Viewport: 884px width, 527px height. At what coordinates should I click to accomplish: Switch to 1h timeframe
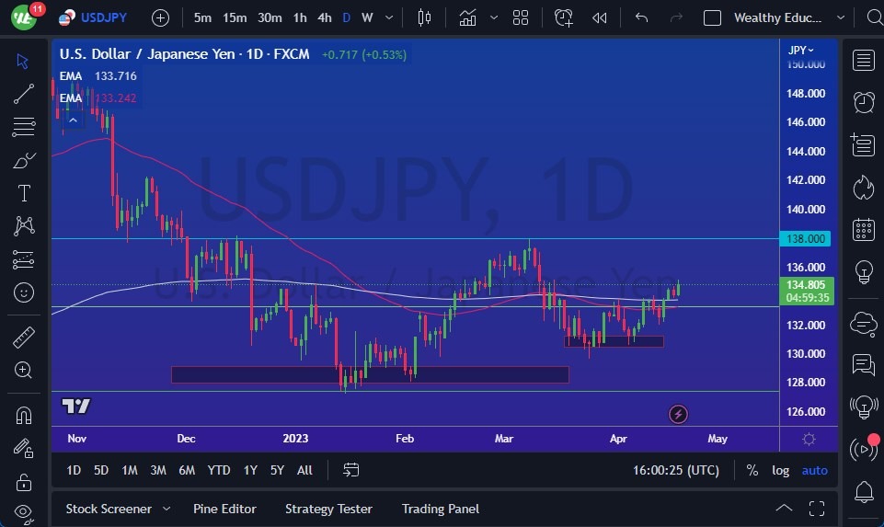point(300,18)
